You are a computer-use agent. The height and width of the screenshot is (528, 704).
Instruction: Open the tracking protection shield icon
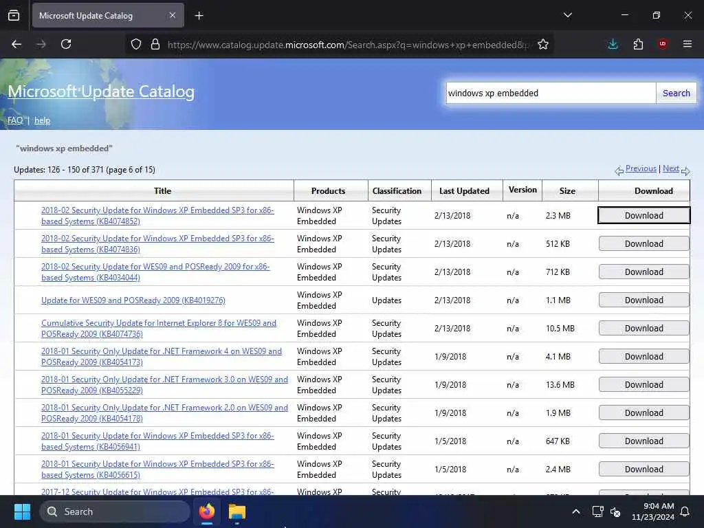coord(136,44)
